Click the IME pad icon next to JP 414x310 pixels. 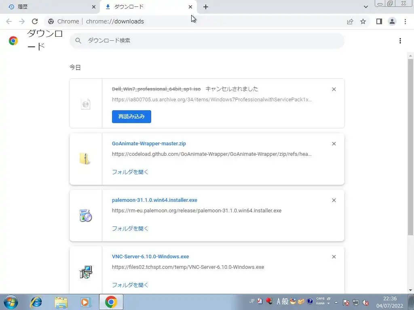click(260, 301)
